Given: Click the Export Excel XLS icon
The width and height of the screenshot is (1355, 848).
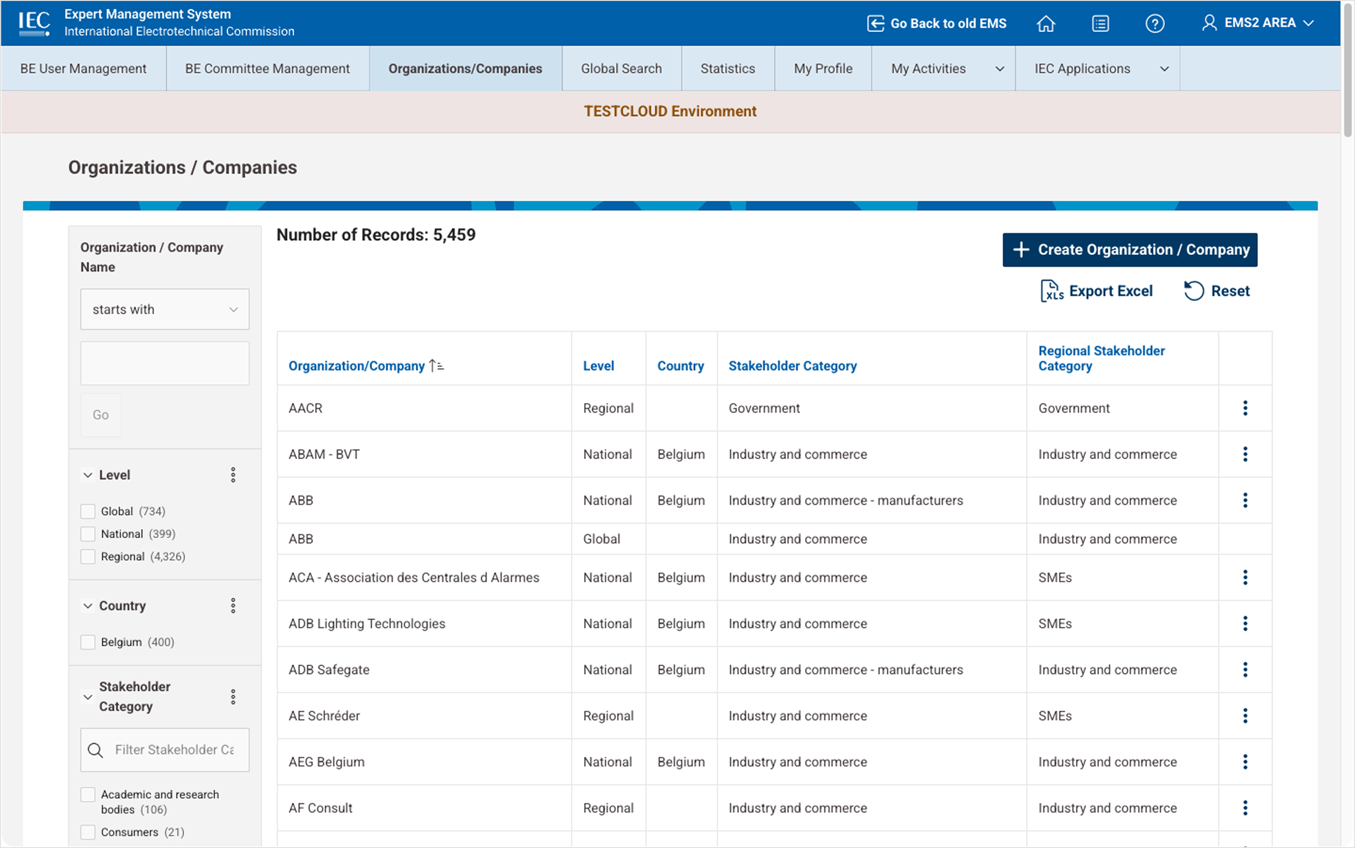Looking at the screenshot, I should [x=1053, y=291].
